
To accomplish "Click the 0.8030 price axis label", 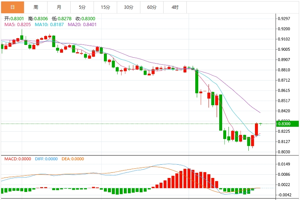I will coord(284,152).
